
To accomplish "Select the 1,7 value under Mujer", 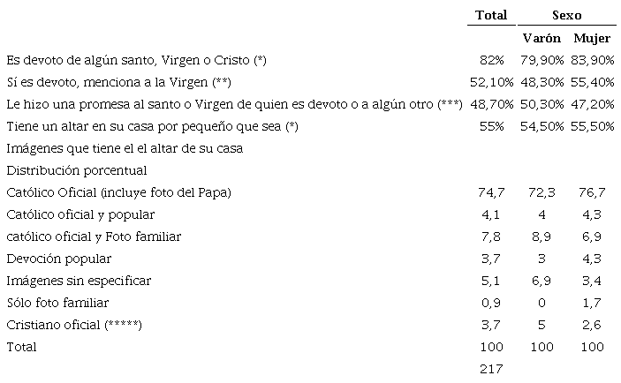I will pos(592,303).
